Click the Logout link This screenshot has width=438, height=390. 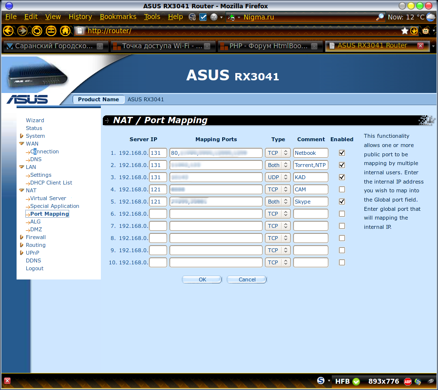click(35, 268)
